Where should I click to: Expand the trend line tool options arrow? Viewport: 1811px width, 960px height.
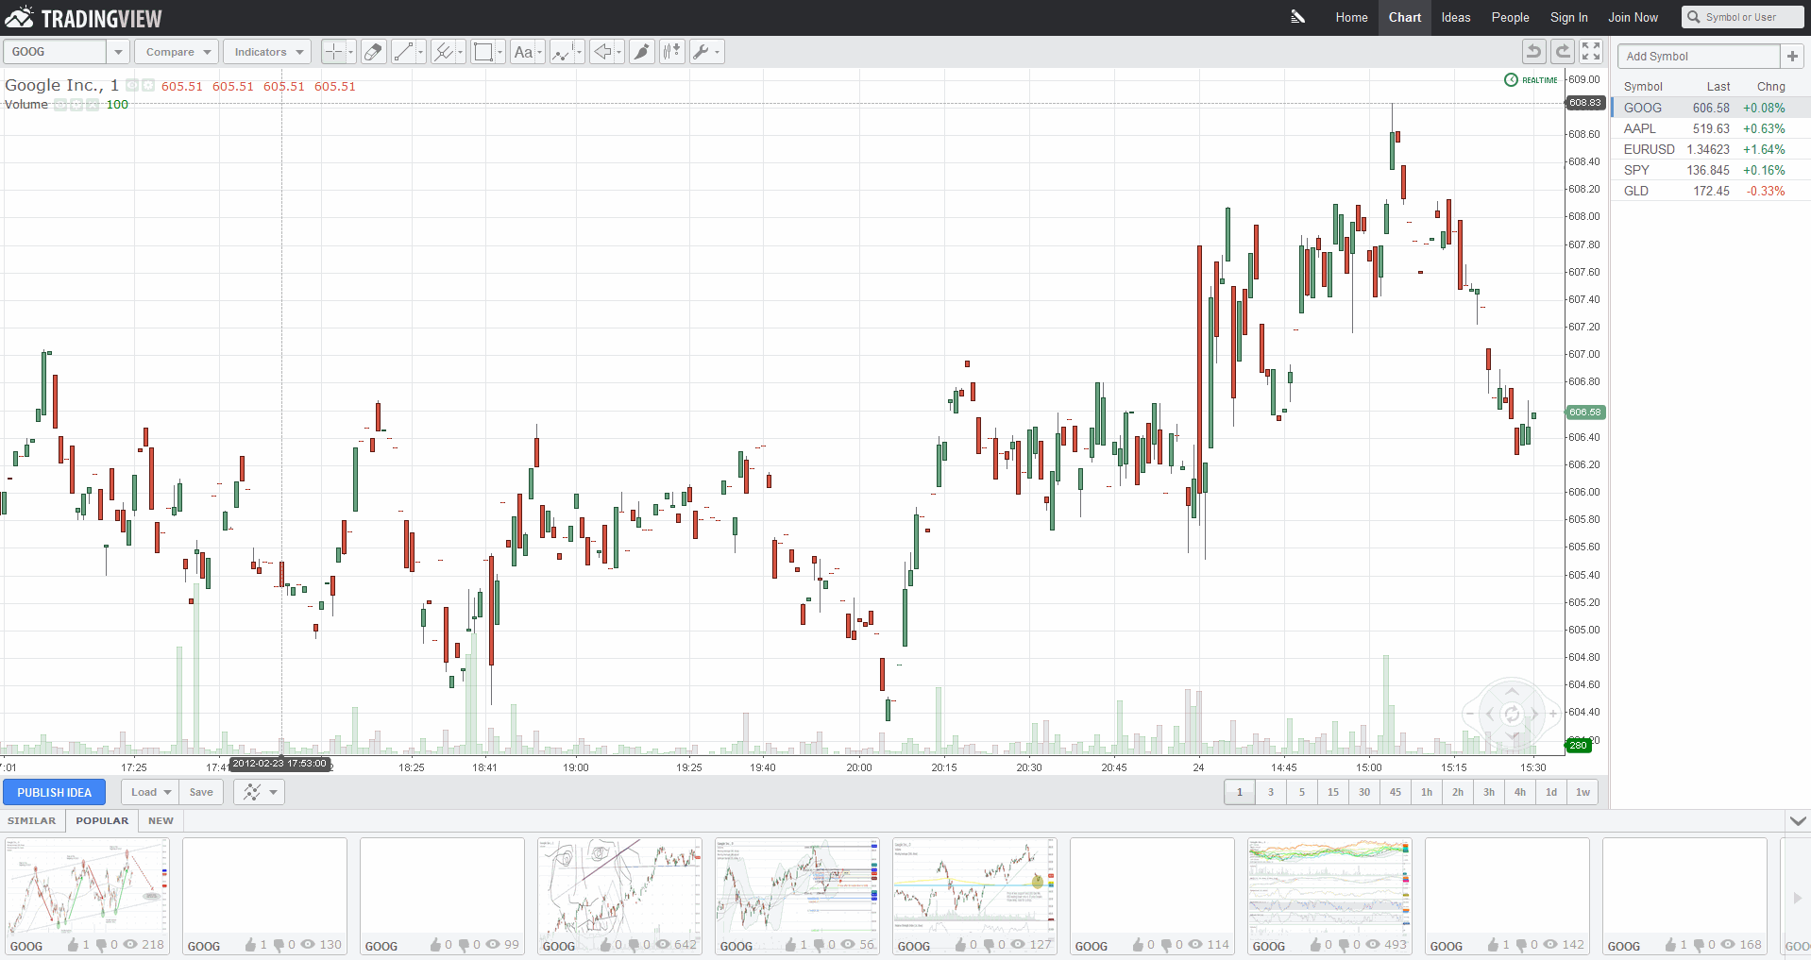tap(421, 52)
